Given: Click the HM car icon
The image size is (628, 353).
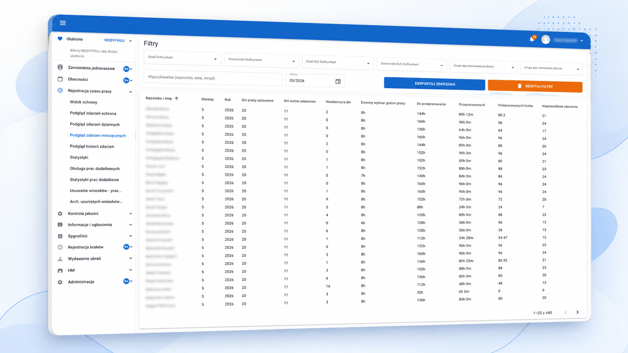Looking at the screenshot, I should click(x=60, y=270).
